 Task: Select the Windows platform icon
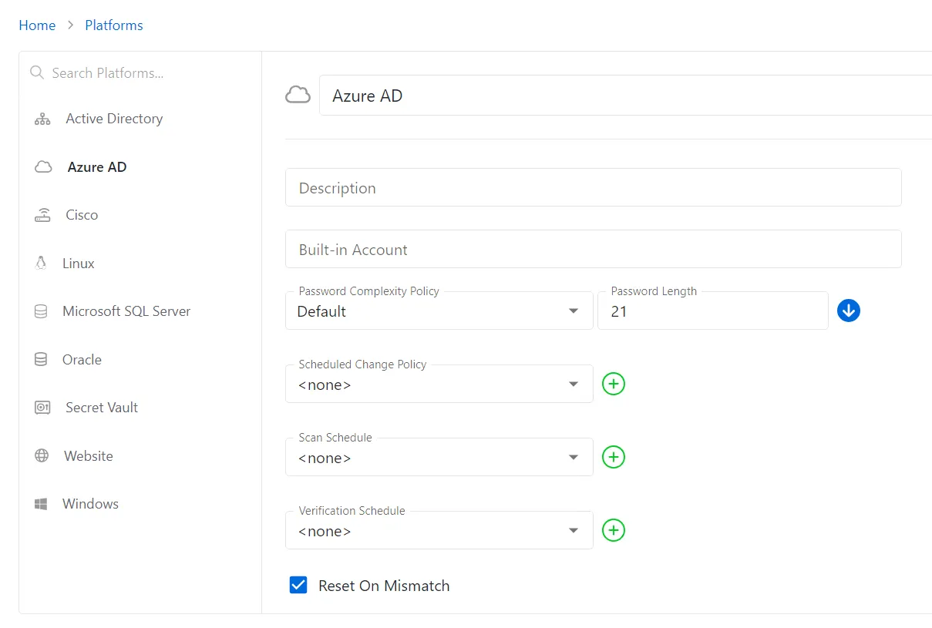point(42,503)
